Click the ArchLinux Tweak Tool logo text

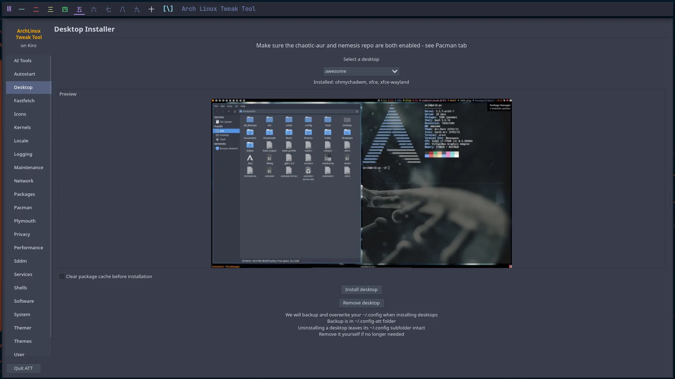pos(28,34)
